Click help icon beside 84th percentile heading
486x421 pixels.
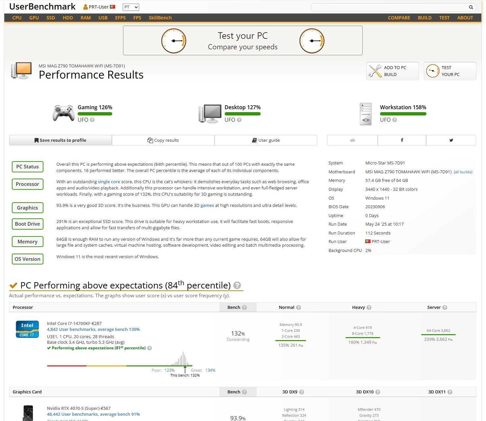[237, 285]
